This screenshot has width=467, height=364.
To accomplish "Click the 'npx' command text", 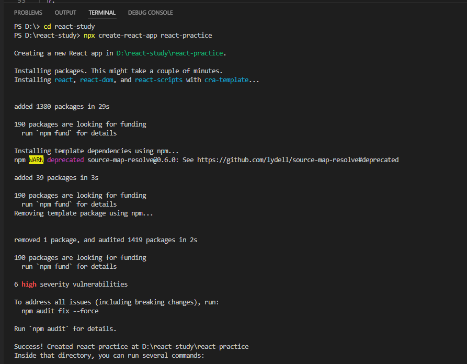I will click(x=89, y=36).
